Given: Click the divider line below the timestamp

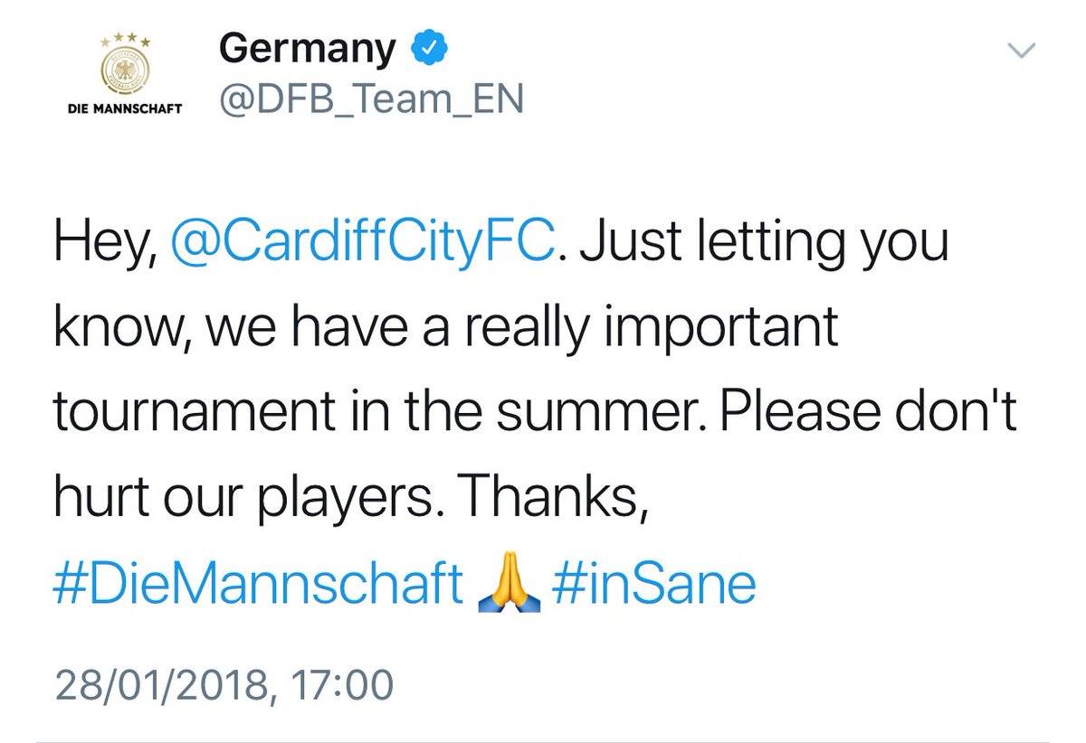Looking at the screenshot, I should [x=543, y=740].
